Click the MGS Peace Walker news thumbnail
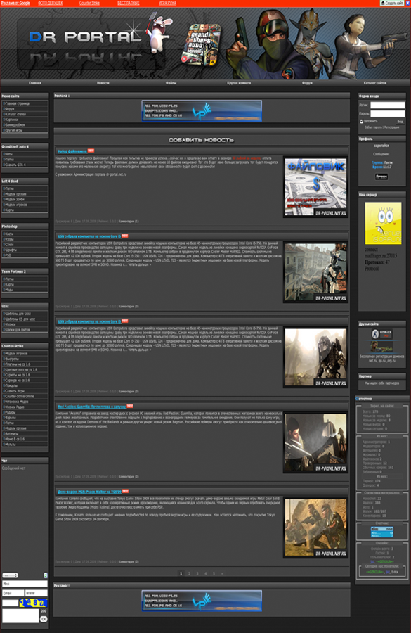 (316, 527)
